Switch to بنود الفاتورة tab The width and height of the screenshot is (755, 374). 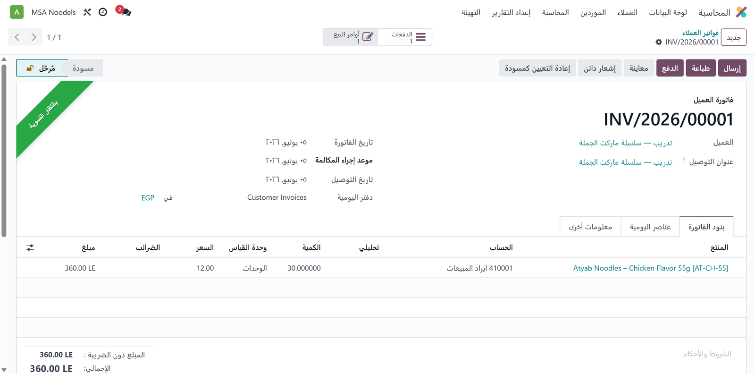(706, 227)
